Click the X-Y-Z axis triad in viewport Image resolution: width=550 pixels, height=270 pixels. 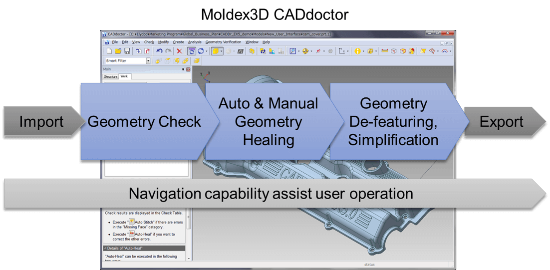pos(205,76)
